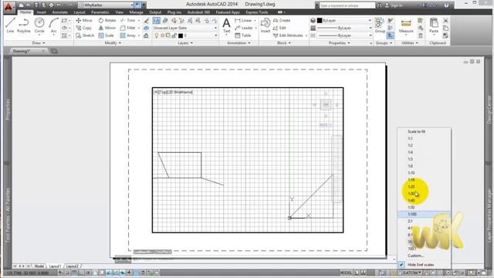Open the lineweight ByLayer dropdown
The height and width of the screenshot is (278, 494).
pos(344,28)
